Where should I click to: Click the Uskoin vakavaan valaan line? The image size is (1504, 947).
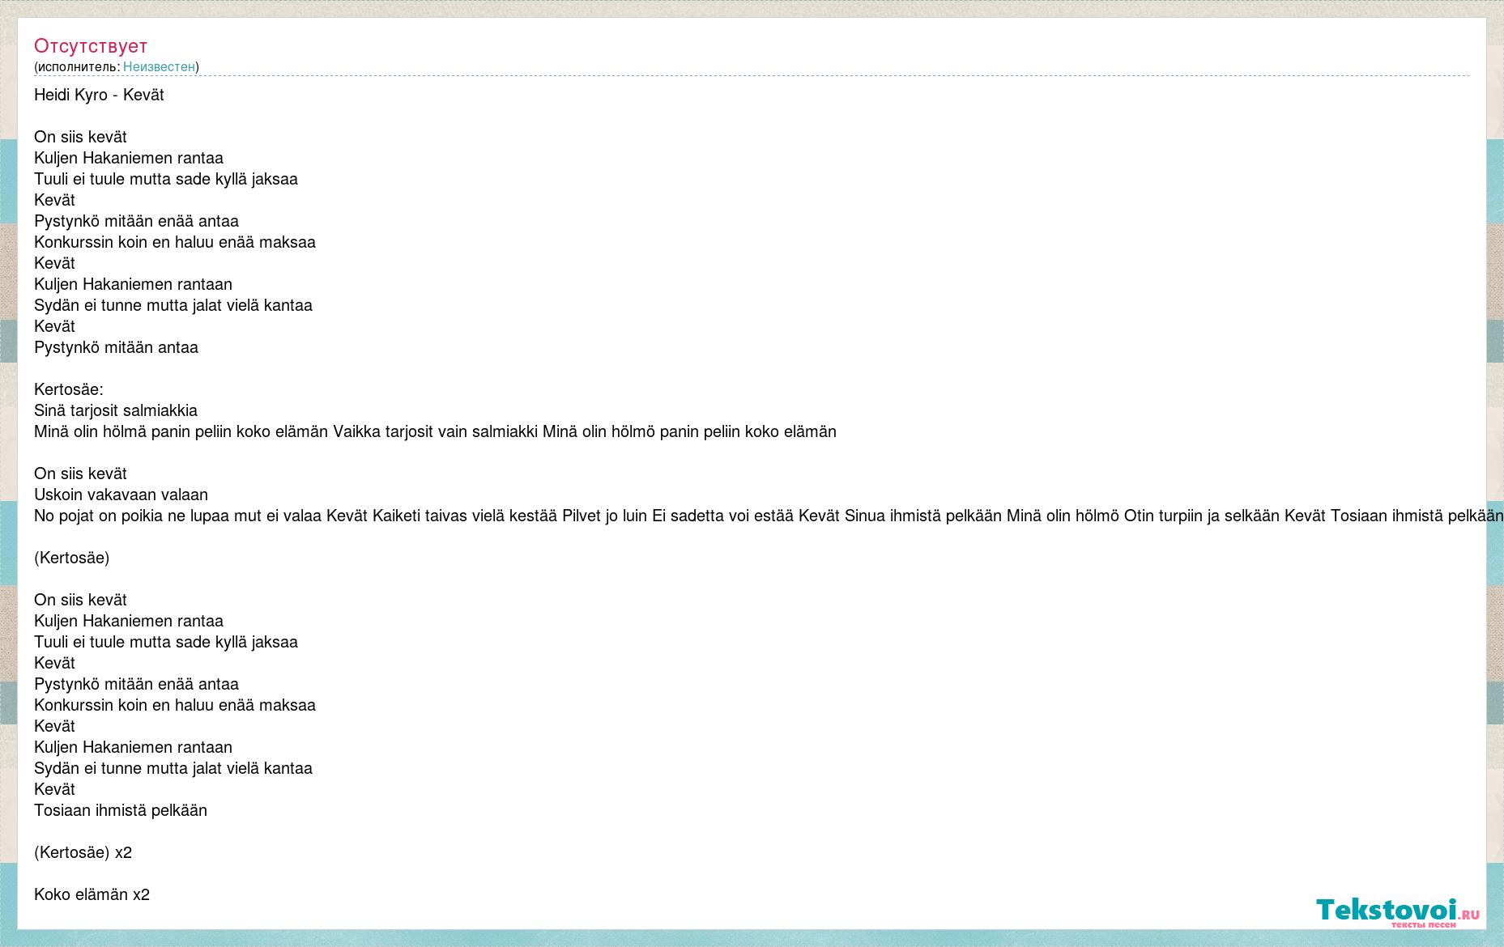(x=121, y=495)
